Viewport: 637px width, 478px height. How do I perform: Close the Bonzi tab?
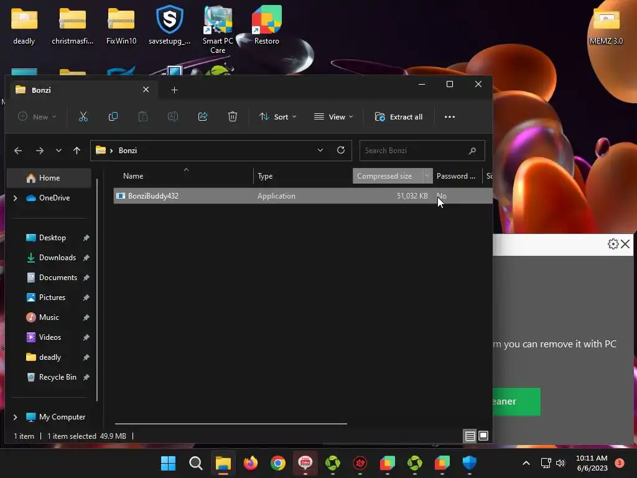pyautogui.click(x=146, y=90)
